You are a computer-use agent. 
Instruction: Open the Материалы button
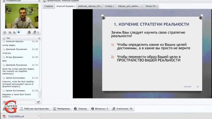click(62, 109)
